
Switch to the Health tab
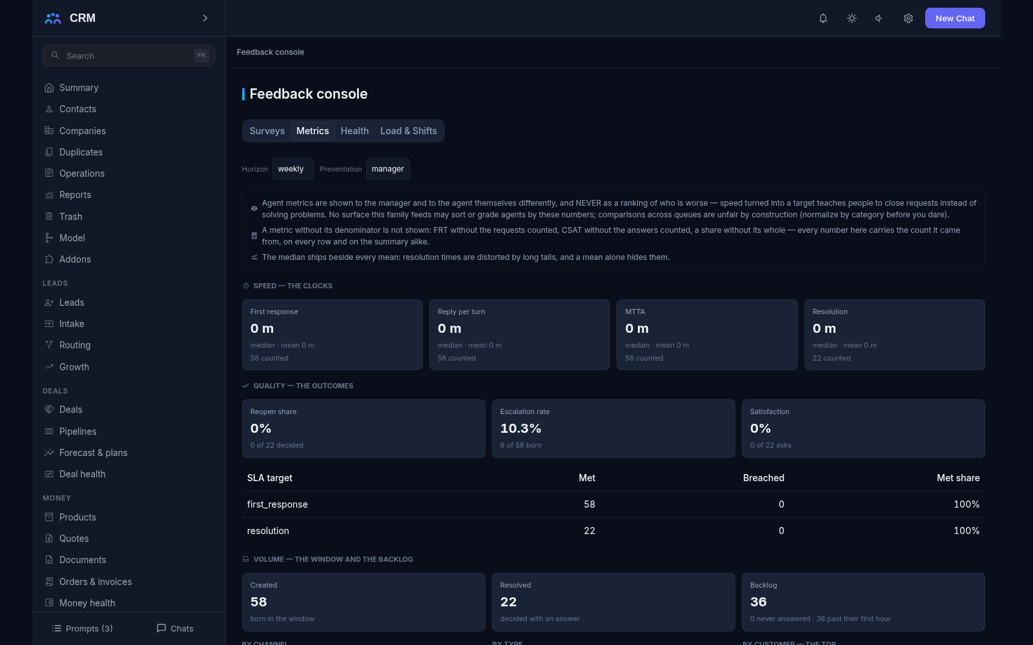click(354, 131)
